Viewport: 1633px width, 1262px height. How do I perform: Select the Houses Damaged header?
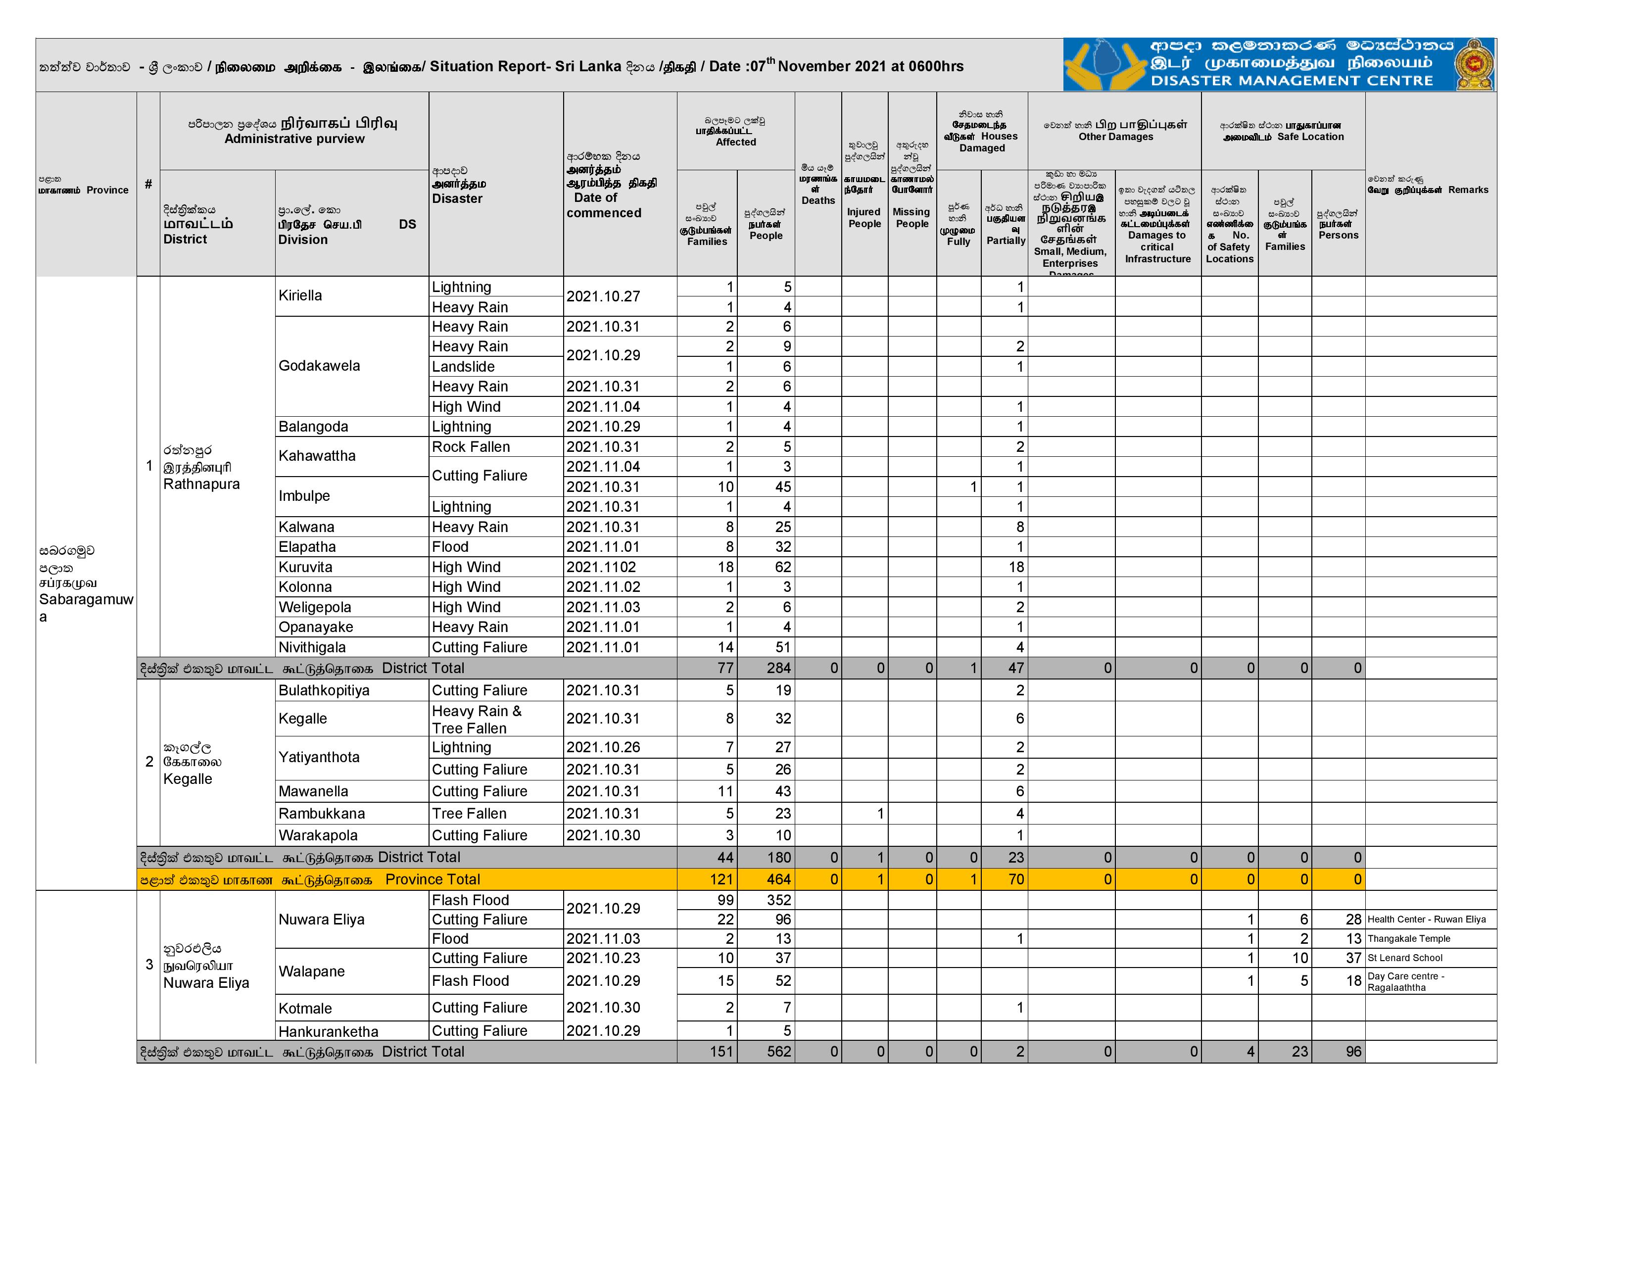click(982, 132)
